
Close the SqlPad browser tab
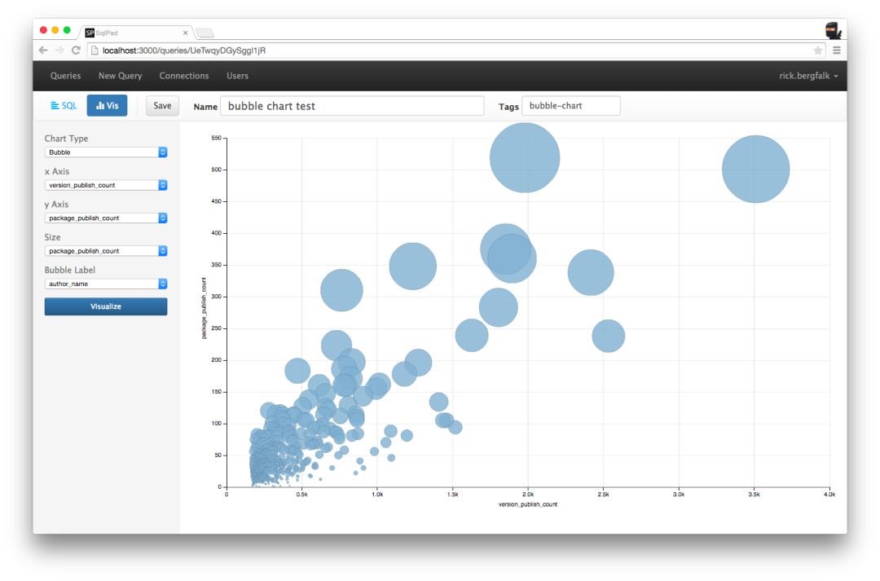[185, 33]
